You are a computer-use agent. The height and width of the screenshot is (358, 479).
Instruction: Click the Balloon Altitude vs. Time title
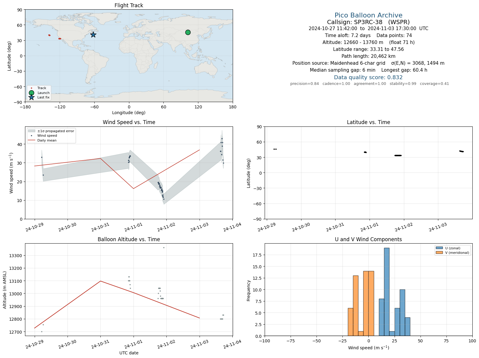coord(129,239)
